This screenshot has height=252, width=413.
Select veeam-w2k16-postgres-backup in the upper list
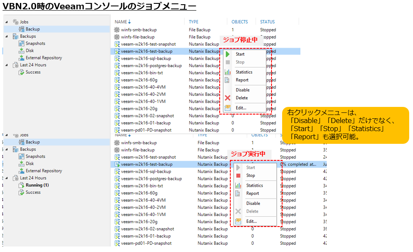pyautogui.click(x=151, y=66)
